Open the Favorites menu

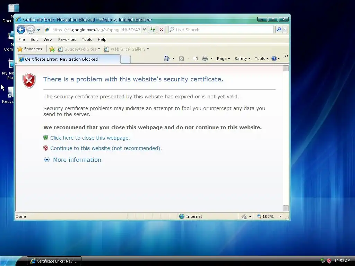tap(67, 39)
